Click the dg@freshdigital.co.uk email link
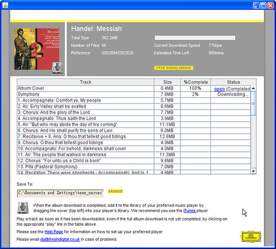 pyautogui.click(x=60, y=240)
